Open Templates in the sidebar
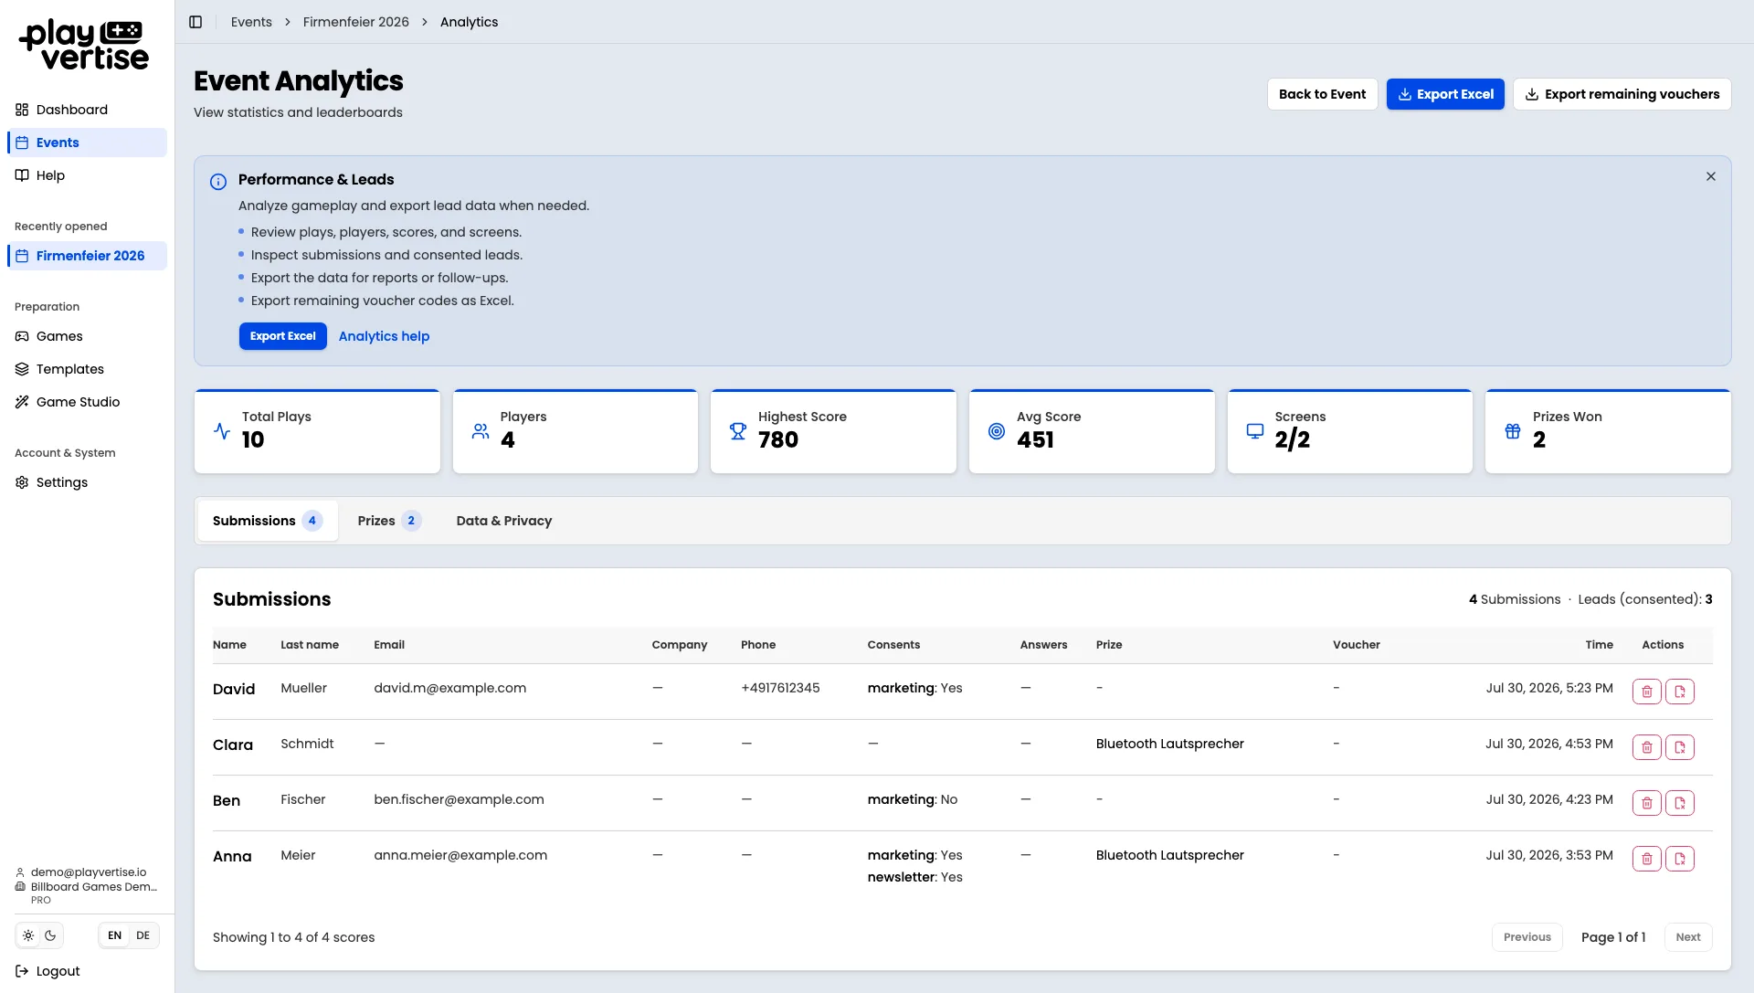The image size is (1754, 993). tap(87, 369)
